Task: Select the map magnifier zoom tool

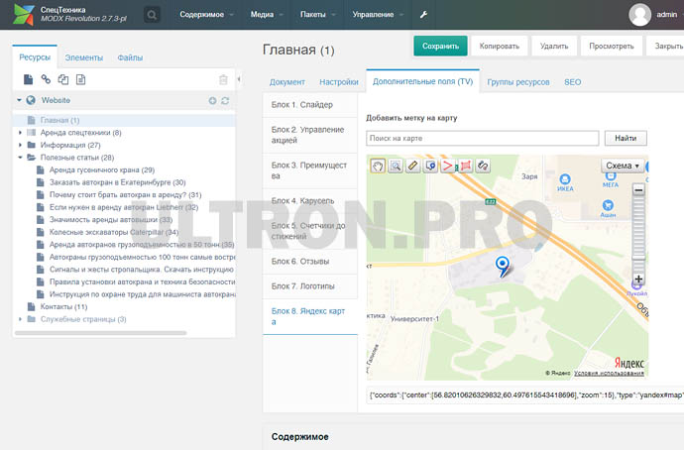Action: click(x=395, y=166)
